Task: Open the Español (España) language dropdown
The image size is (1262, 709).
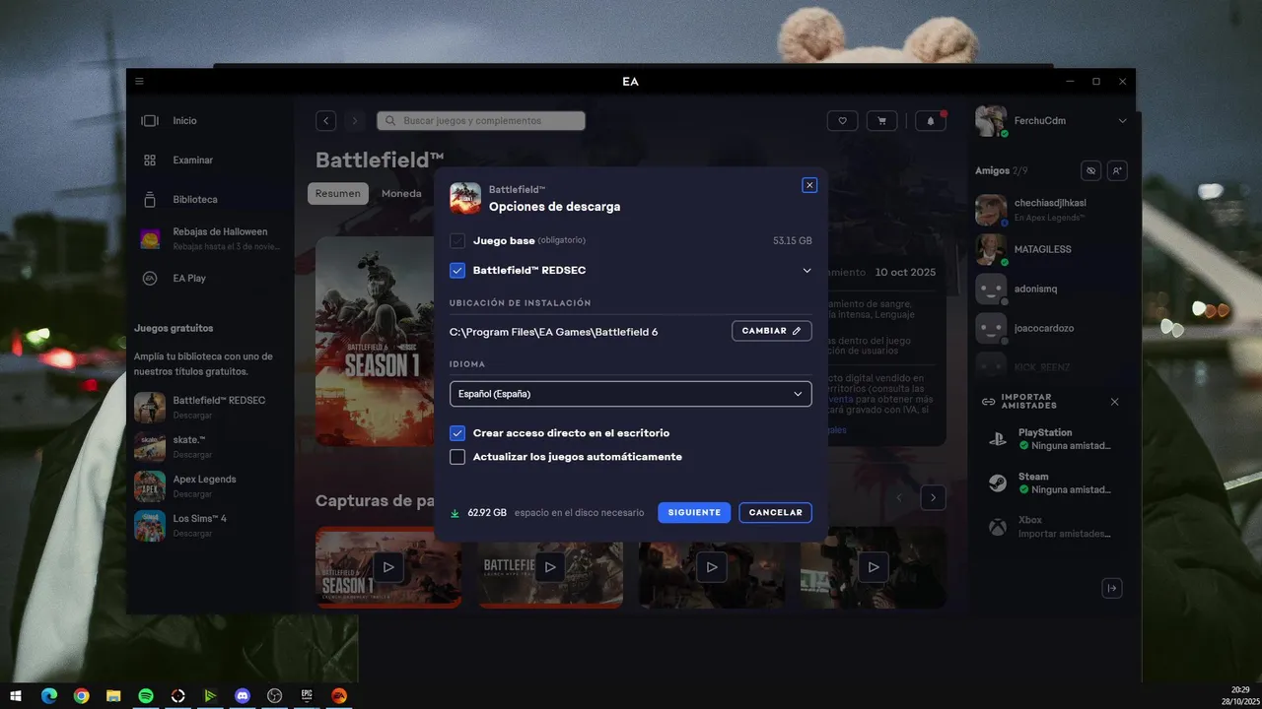Action: (x=631, y=394)
